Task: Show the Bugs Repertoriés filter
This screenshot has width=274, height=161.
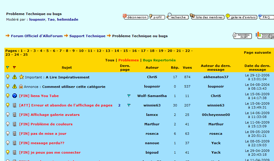Action: 159,60
